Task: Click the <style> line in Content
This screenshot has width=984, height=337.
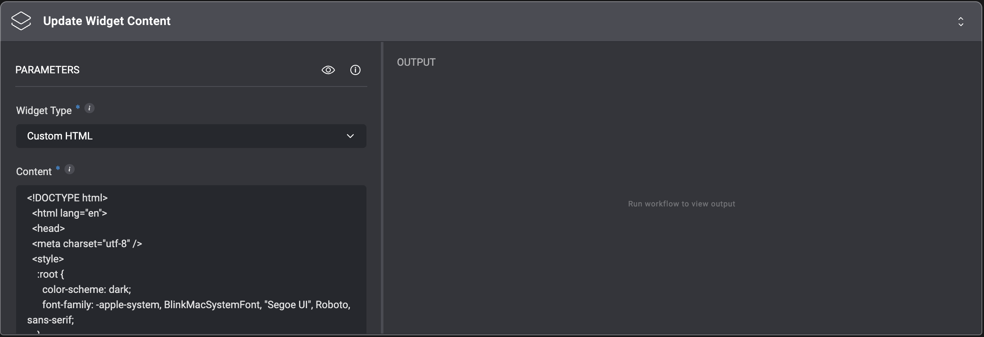Action: 48,259
